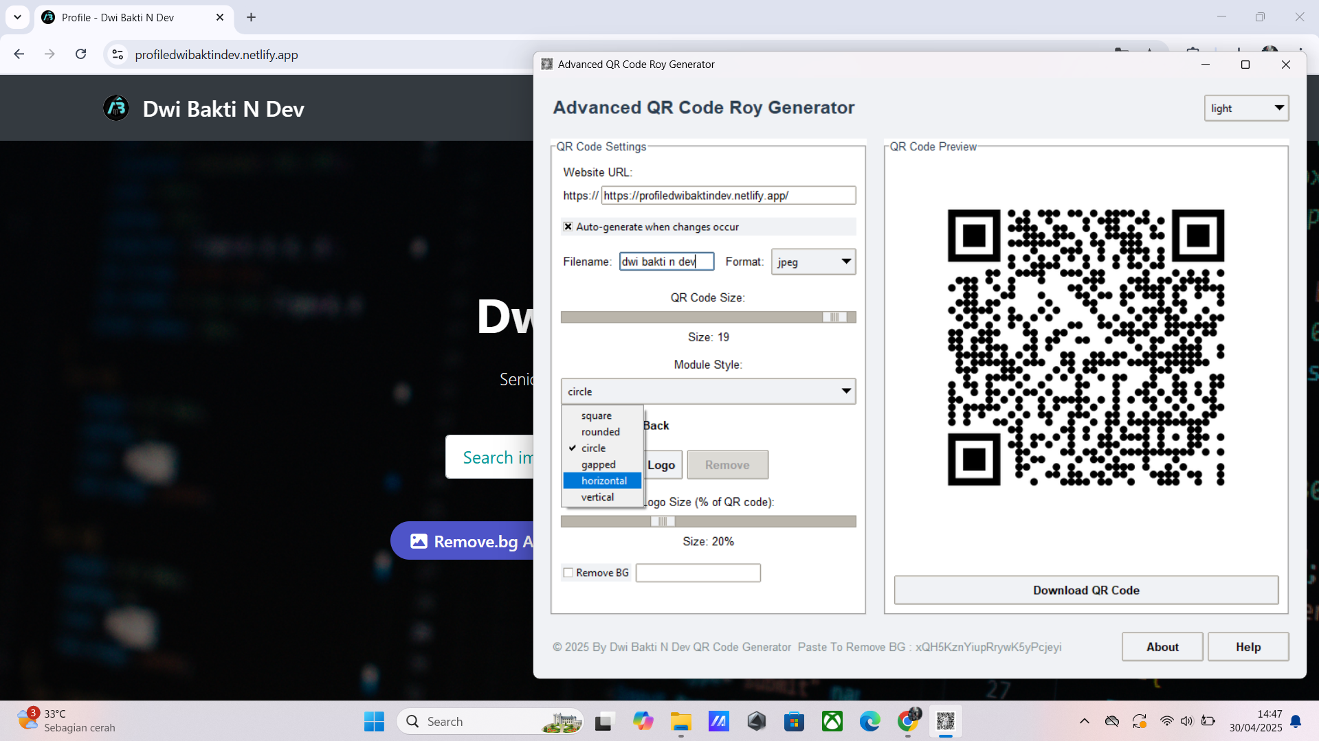Click the volume speaker tray icon
The image size is (1319, 741).
pyautogui.click(x=1187, y=721)
